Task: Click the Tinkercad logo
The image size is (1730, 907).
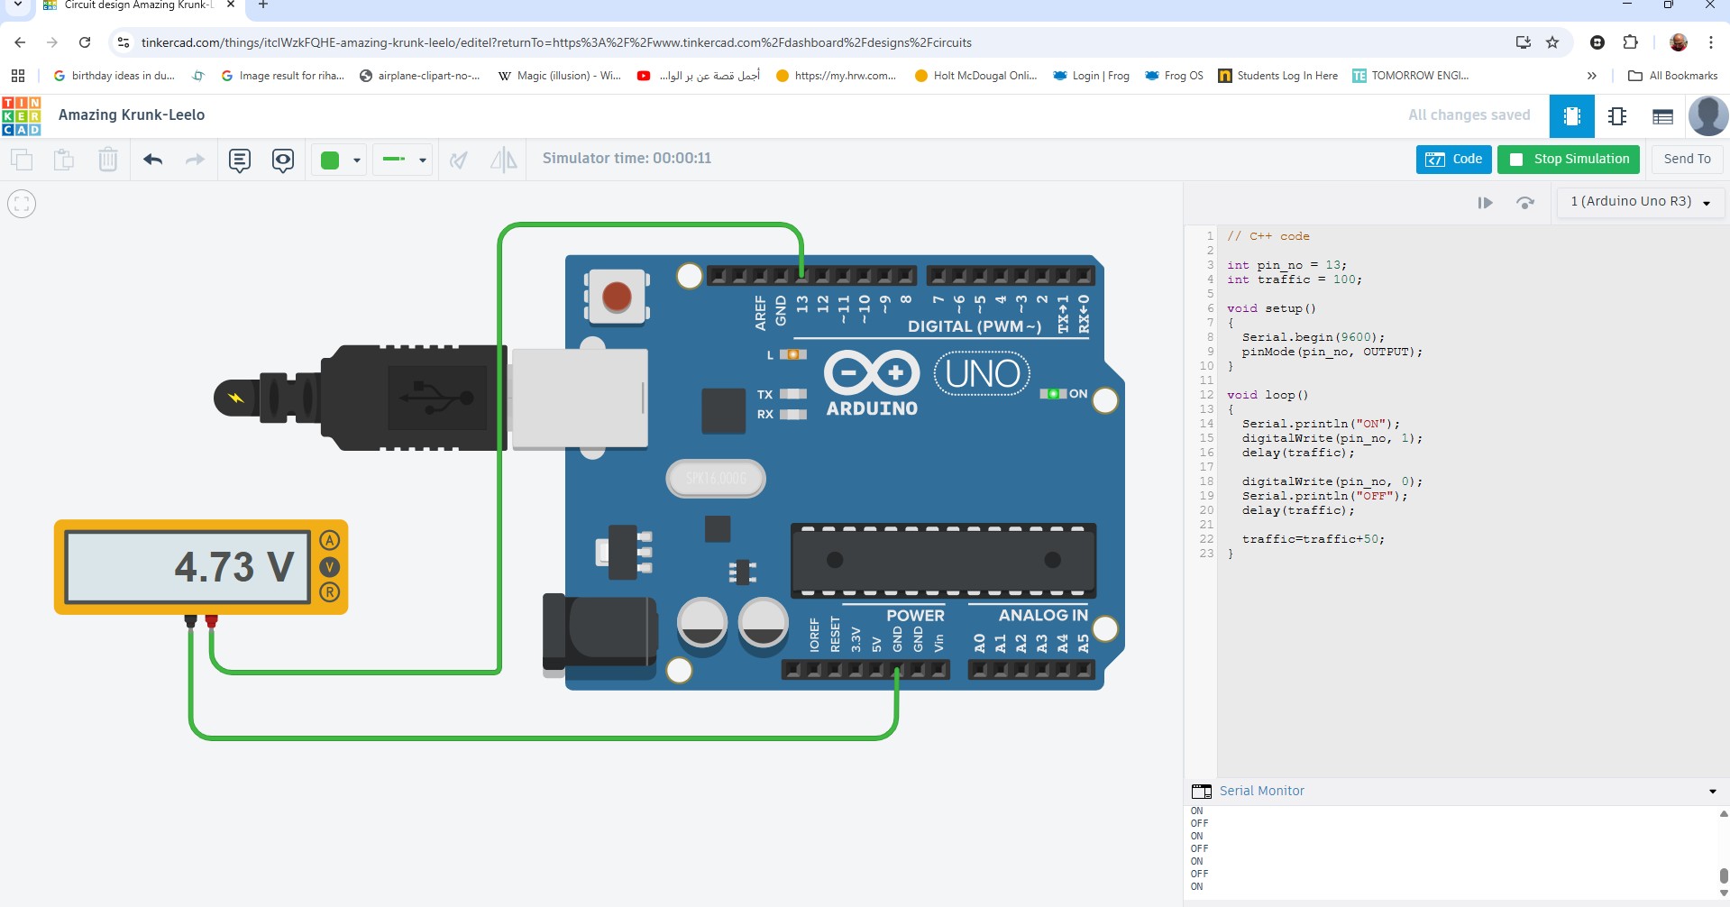Action: pyautogui.click(x=22, y=115)
